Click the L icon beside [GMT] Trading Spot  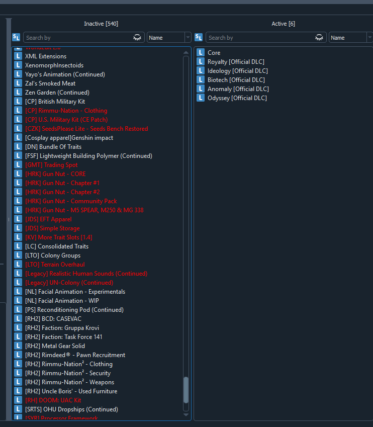pyautogui.click(x=18, y=165)
